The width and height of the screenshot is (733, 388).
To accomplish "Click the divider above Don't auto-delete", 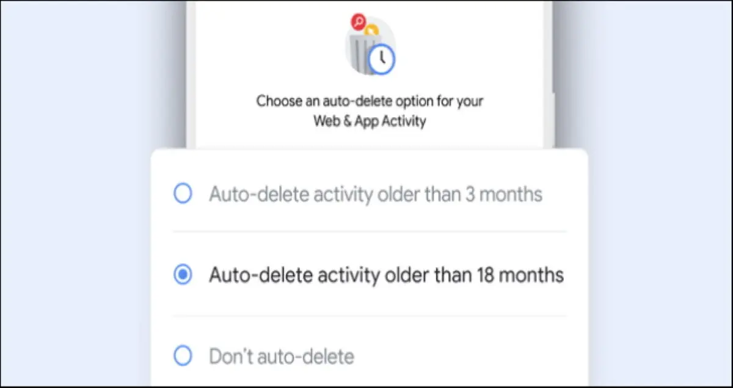I will pos(370,315).
